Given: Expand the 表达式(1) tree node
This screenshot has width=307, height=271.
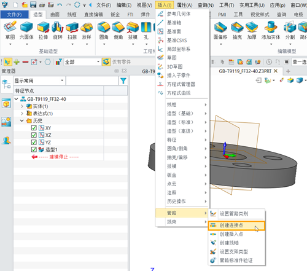Looking at the screenshot, I should click(22, 114).
